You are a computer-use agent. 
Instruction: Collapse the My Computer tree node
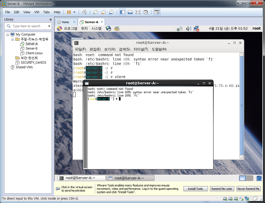(x=7, y=34)
